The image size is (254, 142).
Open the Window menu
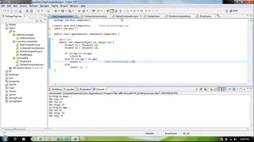point(74,6)
